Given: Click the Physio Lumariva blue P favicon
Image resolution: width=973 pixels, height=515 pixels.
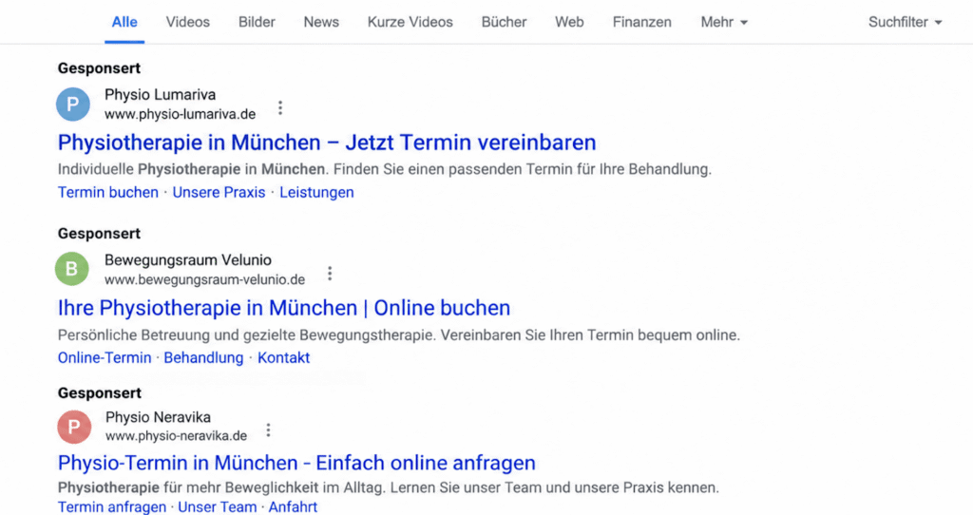Looking at the screenshot, I should tap(73, 105).
